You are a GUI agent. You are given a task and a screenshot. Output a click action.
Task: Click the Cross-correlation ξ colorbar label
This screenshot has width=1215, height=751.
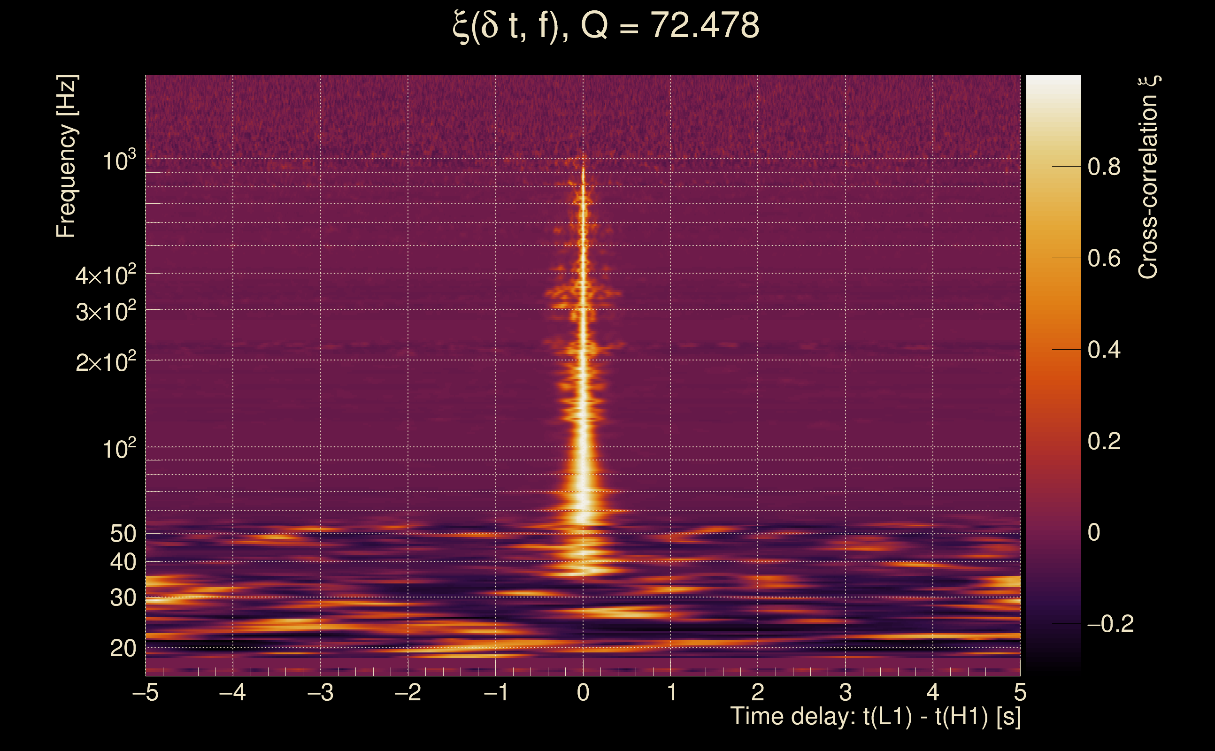point(1148,177)
